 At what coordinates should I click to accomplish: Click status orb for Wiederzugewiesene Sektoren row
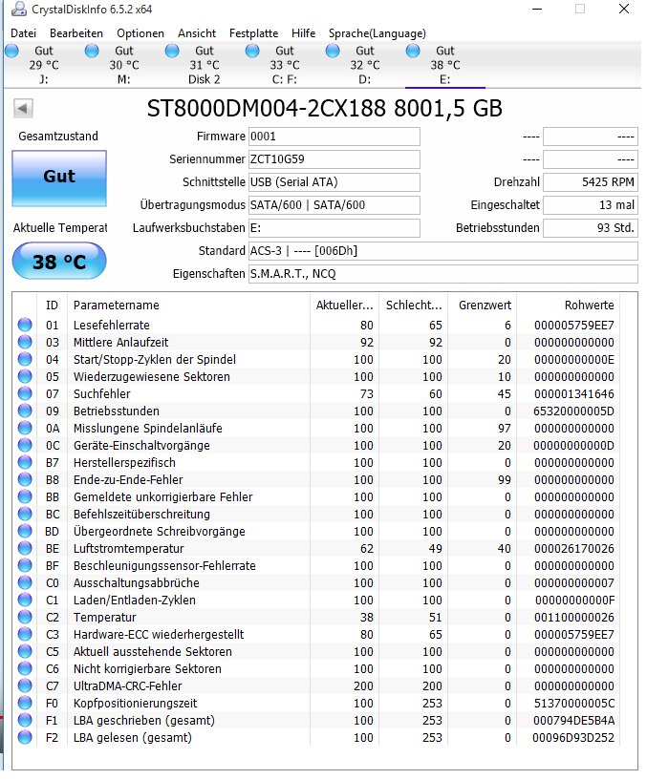[25, 376]
